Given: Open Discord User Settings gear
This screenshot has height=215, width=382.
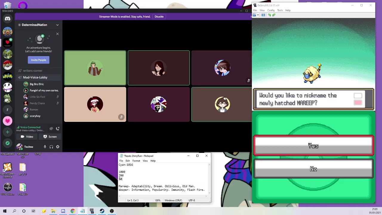Looking at the screenshot, I should pos(58,147).
